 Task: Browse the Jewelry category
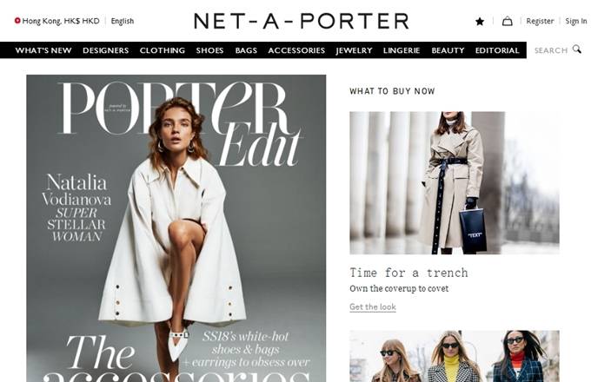[354, 50]
